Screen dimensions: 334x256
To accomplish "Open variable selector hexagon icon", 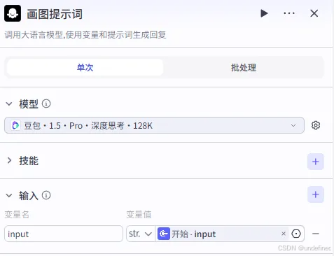I will pyautogui.click(x=296, y=234).
